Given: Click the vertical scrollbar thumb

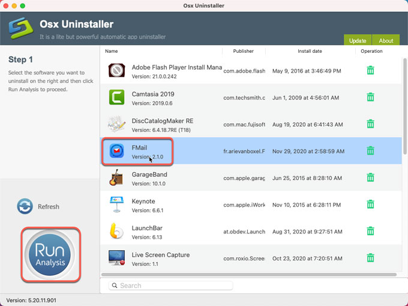Looking at the screenshot, I should click(405, 106).
